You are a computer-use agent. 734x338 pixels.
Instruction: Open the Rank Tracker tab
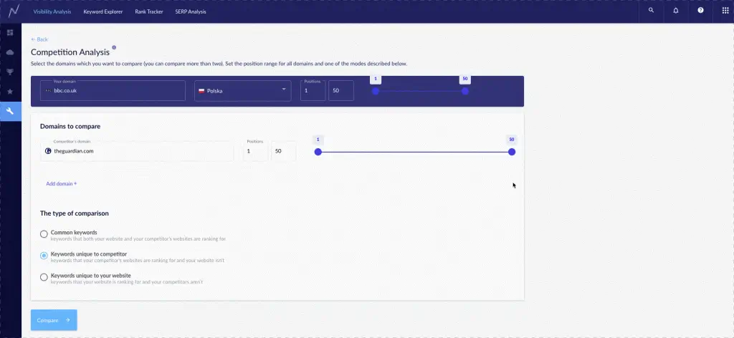pos(149,11)
